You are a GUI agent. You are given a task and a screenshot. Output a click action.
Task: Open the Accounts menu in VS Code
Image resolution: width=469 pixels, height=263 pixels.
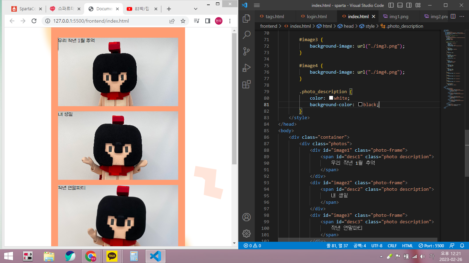tap(247, 217)
